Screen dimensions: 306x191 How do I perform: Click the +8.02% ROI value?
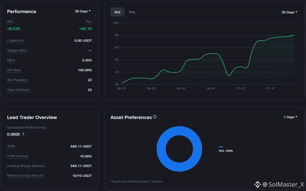(x=14, y=29)
